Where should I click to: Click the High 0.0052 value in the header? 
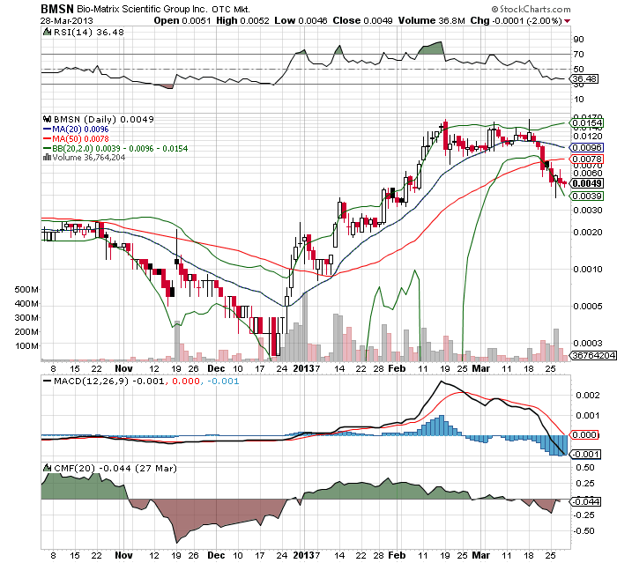242,20
